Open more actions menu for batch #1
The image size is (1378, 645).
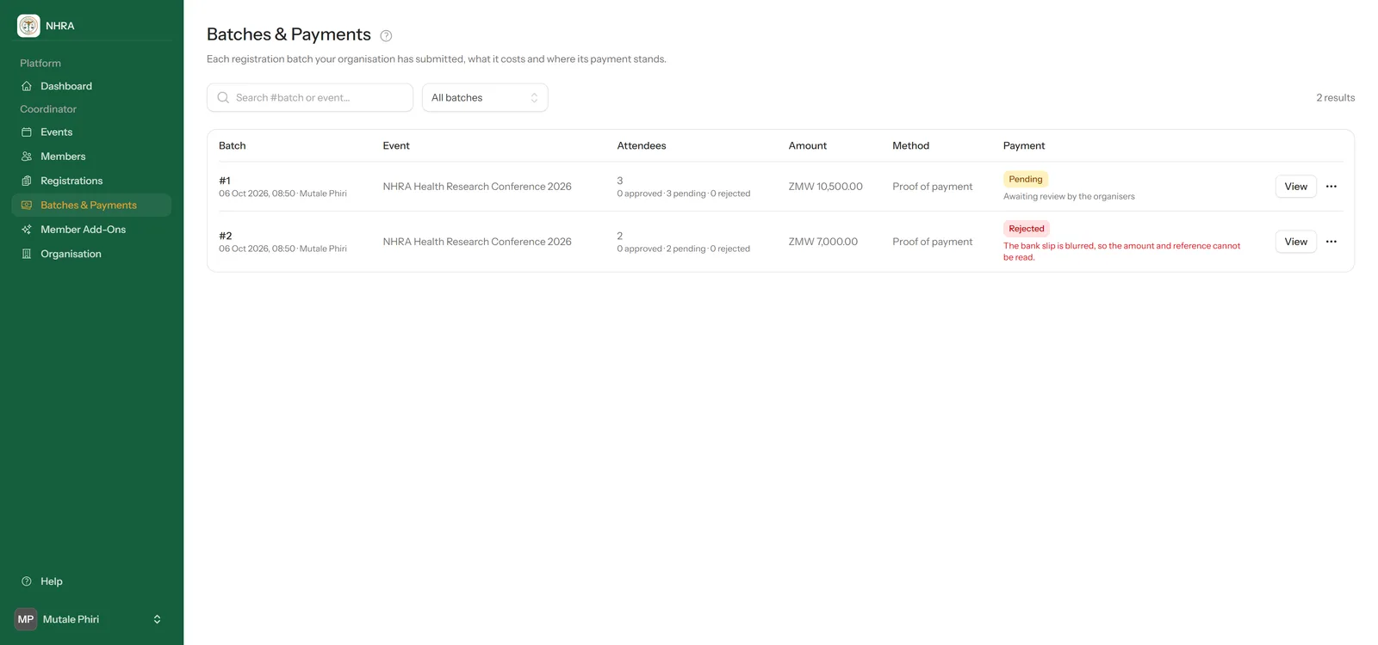(1331, 187)
